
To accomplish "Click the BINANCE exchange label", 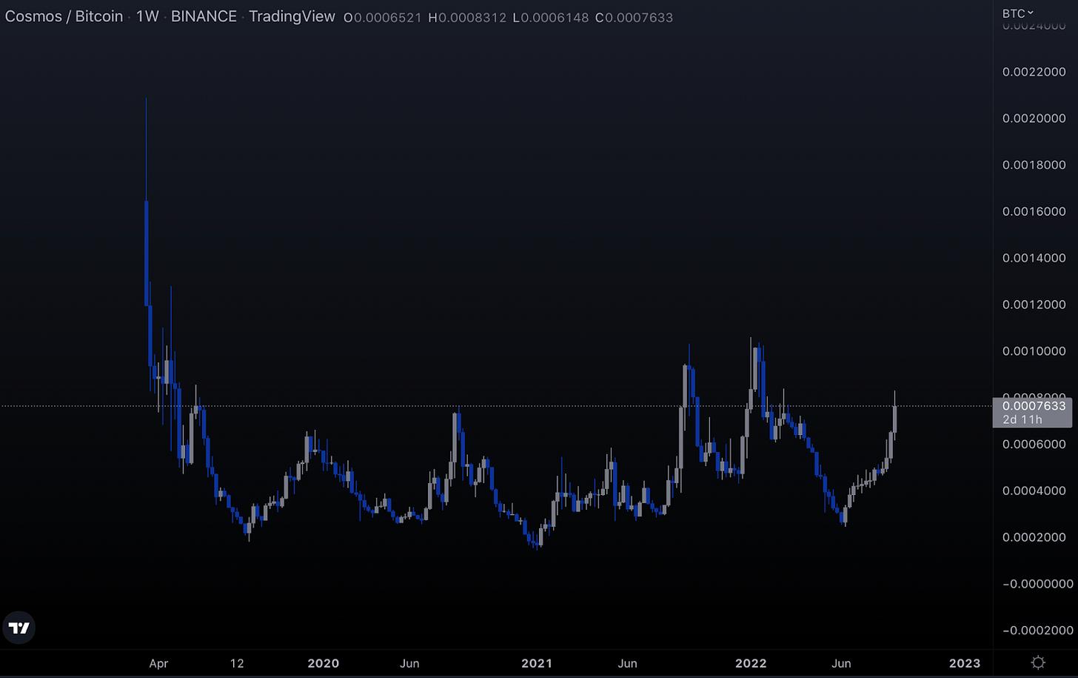I will point(204,16).
